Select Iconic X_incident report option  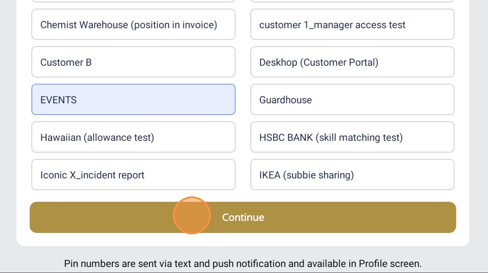click(x=133, y=175)
